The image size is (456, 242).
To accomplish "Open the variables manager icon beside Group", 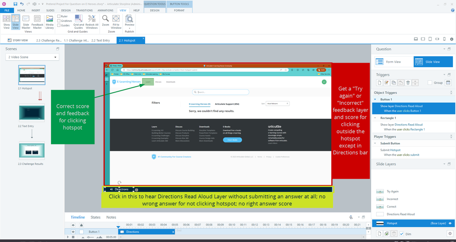I will click(448, 83).
